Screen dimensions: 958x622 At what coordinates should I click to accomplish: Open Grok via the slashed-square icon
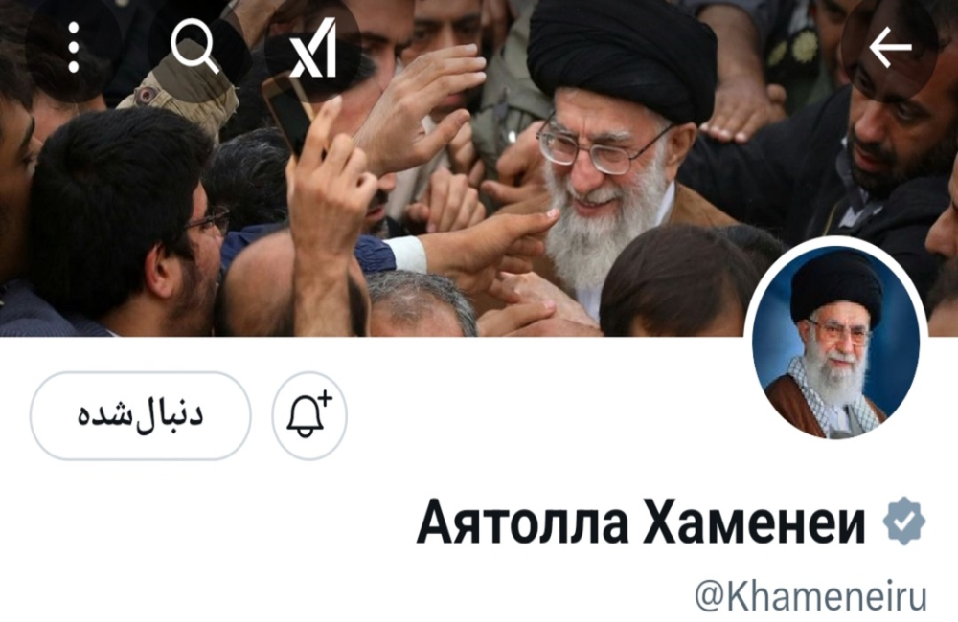tap(313, 48)
